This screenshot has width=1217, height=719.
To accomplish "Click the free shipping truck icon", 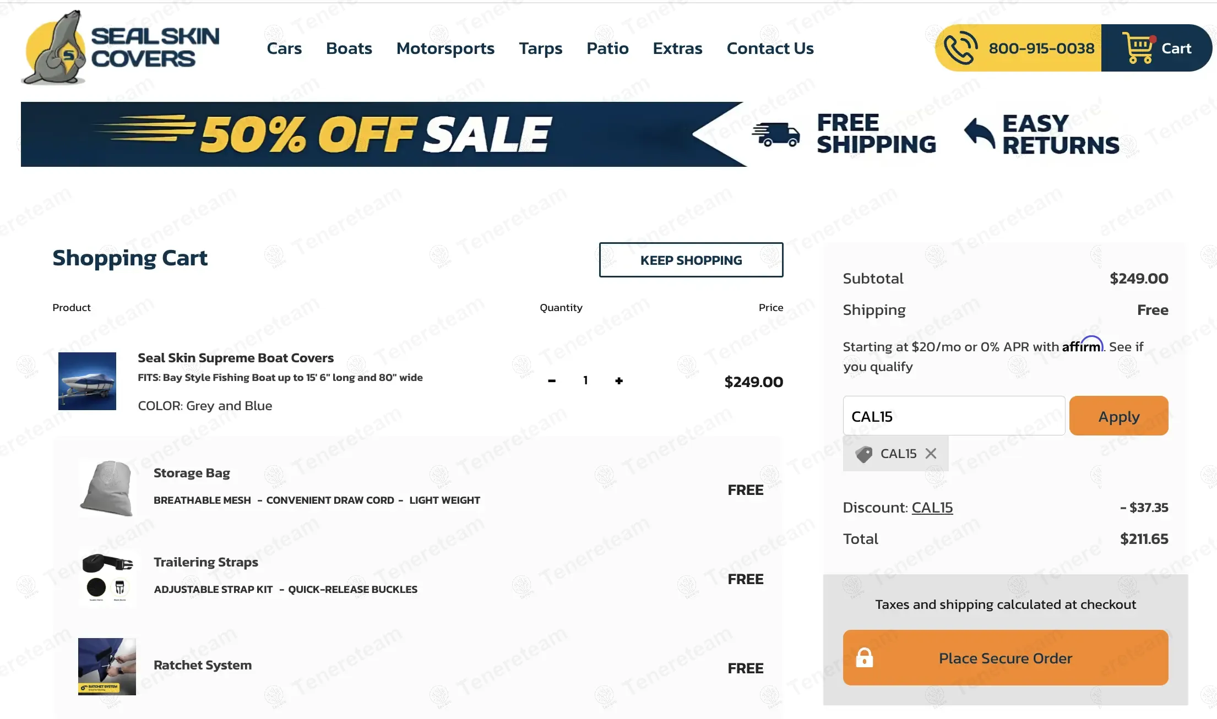I will [x=776, y=134].
